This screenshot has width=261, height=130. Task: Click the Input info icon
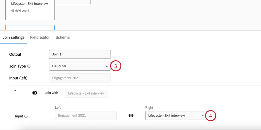[x=26, y=117]
